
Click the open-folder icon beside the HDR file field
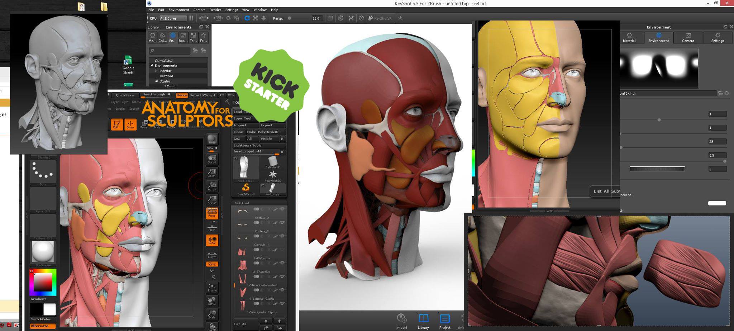coord(720,93)
